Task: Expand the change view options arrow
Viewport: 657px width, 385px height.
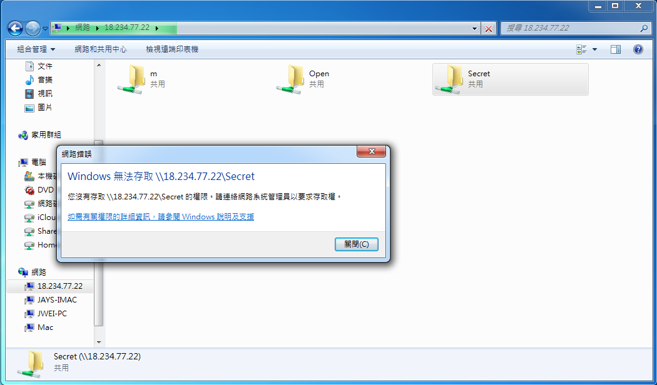Action: (x=594, y=49)
